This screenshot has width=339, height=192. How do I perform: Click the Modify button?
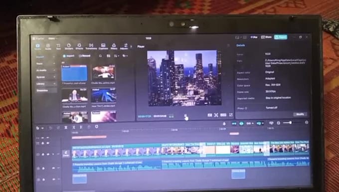point(300,114)
